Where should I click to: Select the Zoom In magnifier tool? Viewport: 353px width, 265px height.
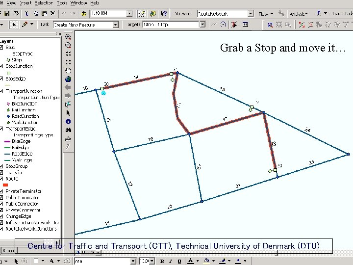(x=68, y=37)
